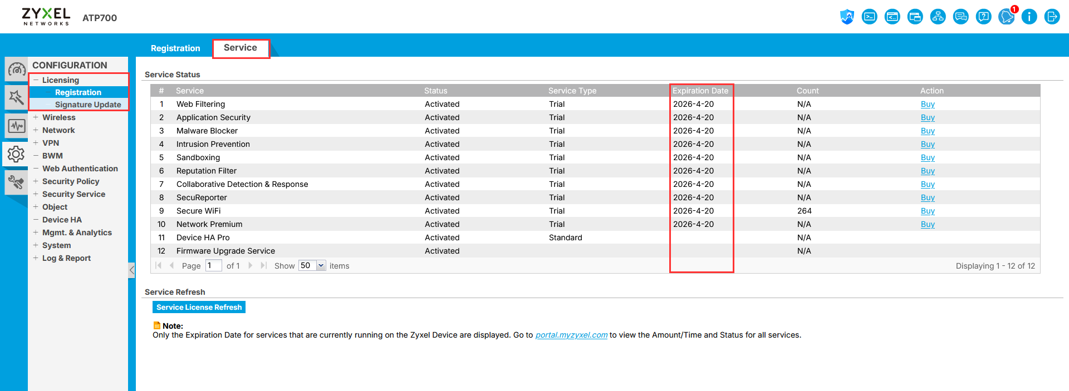Click Buy for Network Premium
Screen dimensions: 1069x391
point(928,224)
